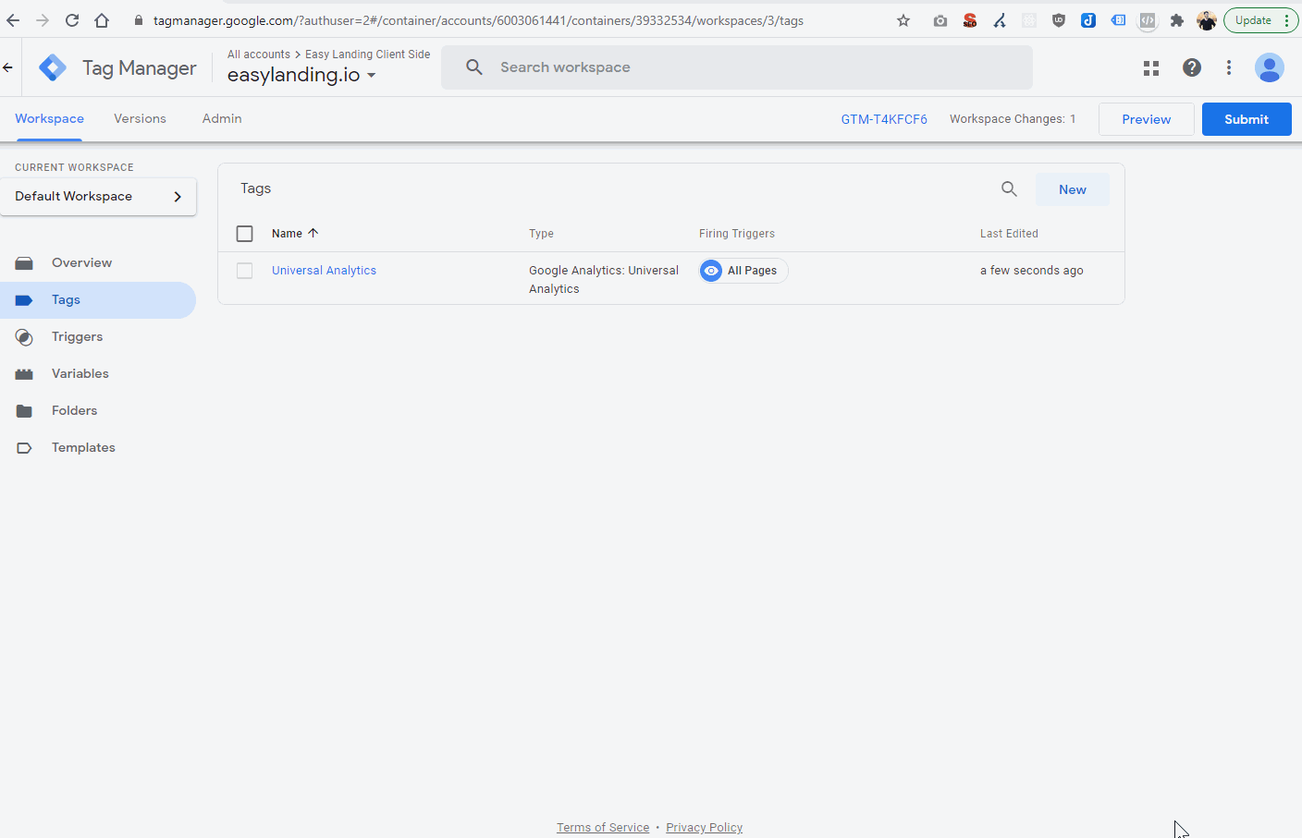
Task: Click the blue Submit button
Action: click(1247, 119)
